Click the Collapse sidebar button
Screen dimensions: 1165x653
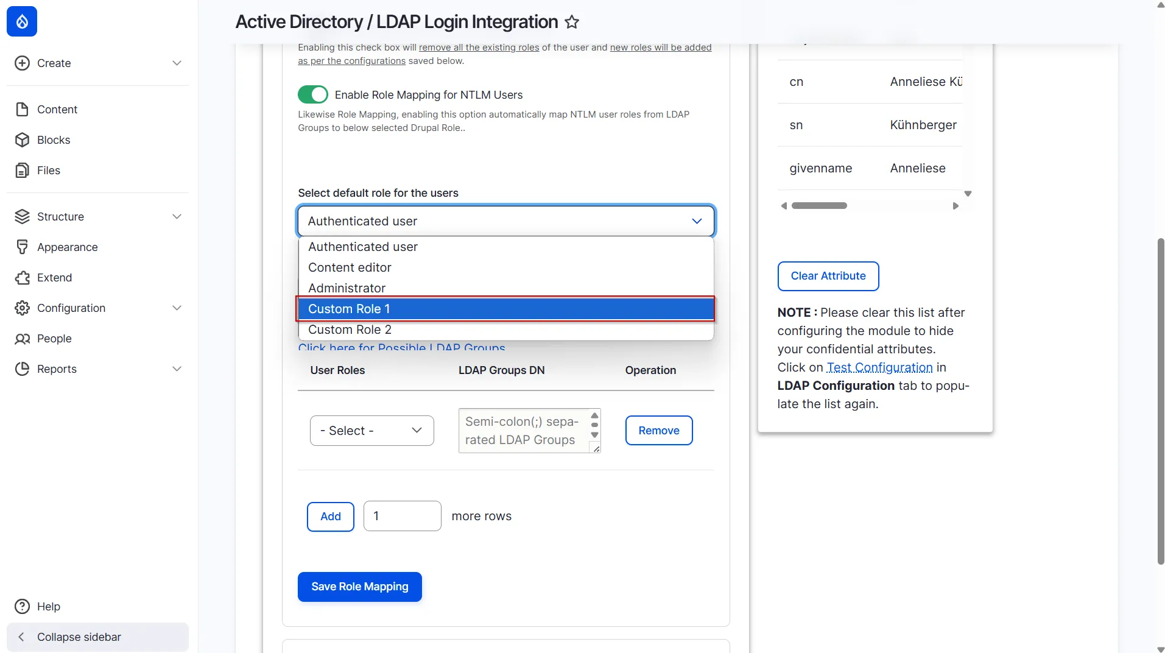pyautogui.click(x=97, y=637)
